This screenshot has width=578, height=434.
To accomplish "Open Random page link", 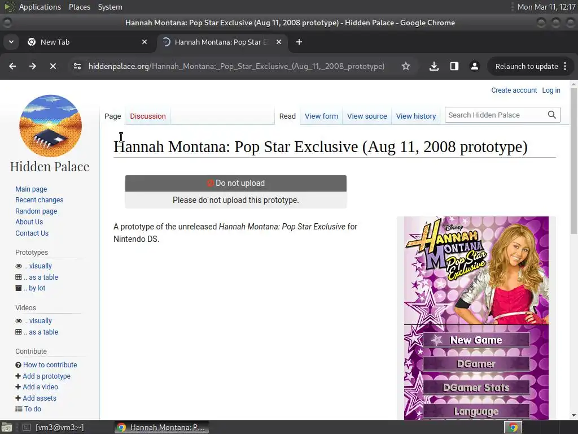I will 36,211.
